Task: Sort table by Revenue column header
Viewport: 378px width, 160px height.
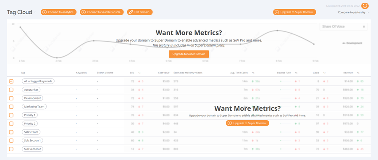Action: tap(348, 73)
